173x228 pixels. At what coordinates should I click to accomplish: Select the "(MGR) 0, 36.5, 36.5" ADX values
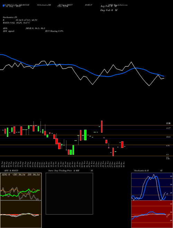point(35,28)
